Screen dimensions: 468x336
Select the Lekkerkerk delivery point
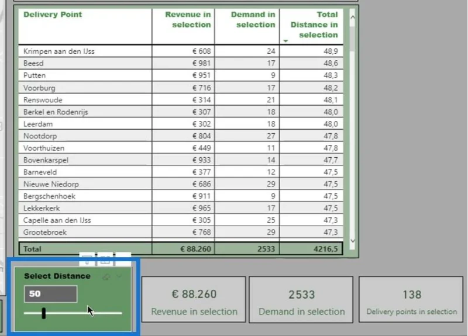tap(42, 208)
